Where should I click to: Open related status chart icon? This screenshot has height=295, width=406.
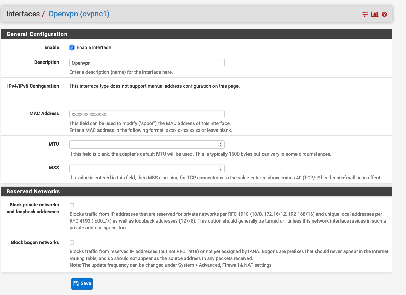point(375,14)
